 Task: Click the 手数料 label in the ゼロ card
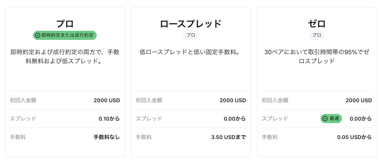click(x=270, y=137)
